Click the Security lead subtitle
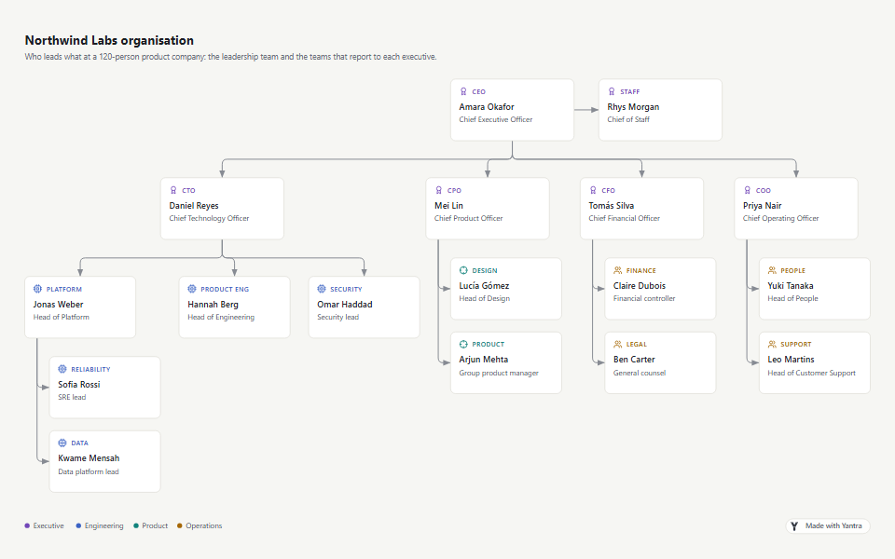The image size is (895, 559). 337,317
